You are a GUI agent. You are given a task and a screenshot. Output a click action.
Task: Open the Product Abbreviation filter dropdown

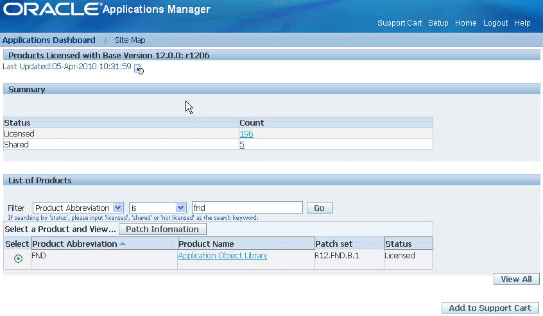[x=78, y=208]
